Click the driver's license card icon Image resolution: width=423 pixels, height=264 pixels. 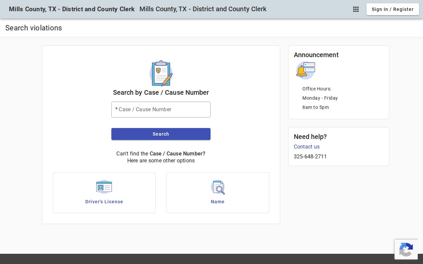[x=104, y=187]
